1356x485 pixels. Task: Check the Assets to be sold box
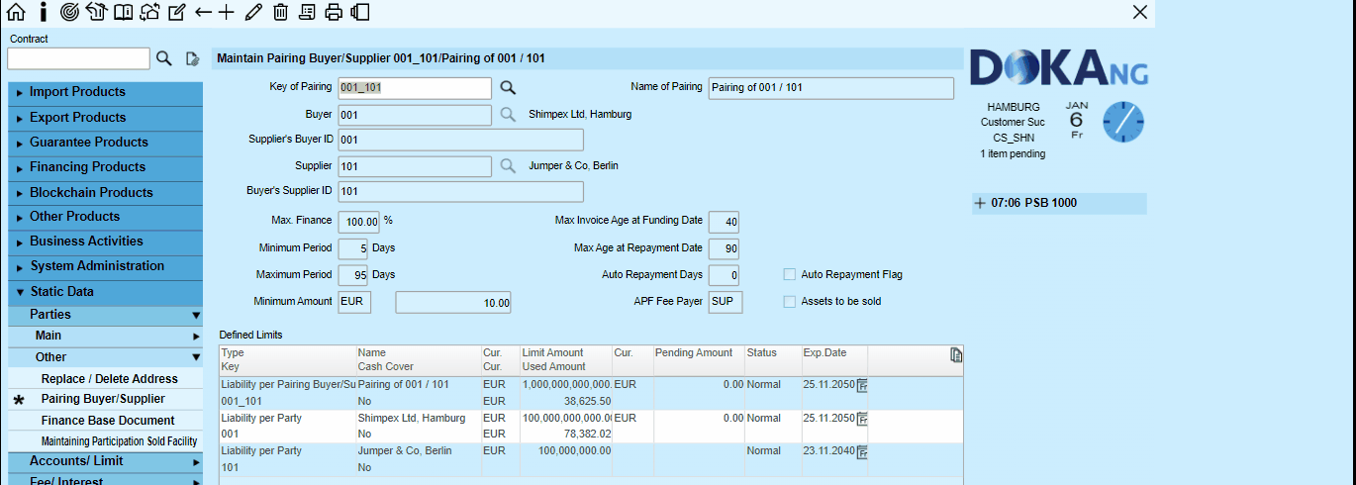click(x=790, y=301)
